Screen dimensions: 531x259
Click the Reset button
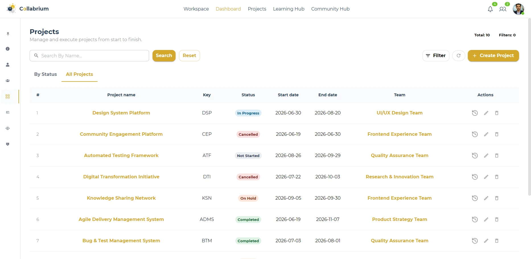coord(189,56)
